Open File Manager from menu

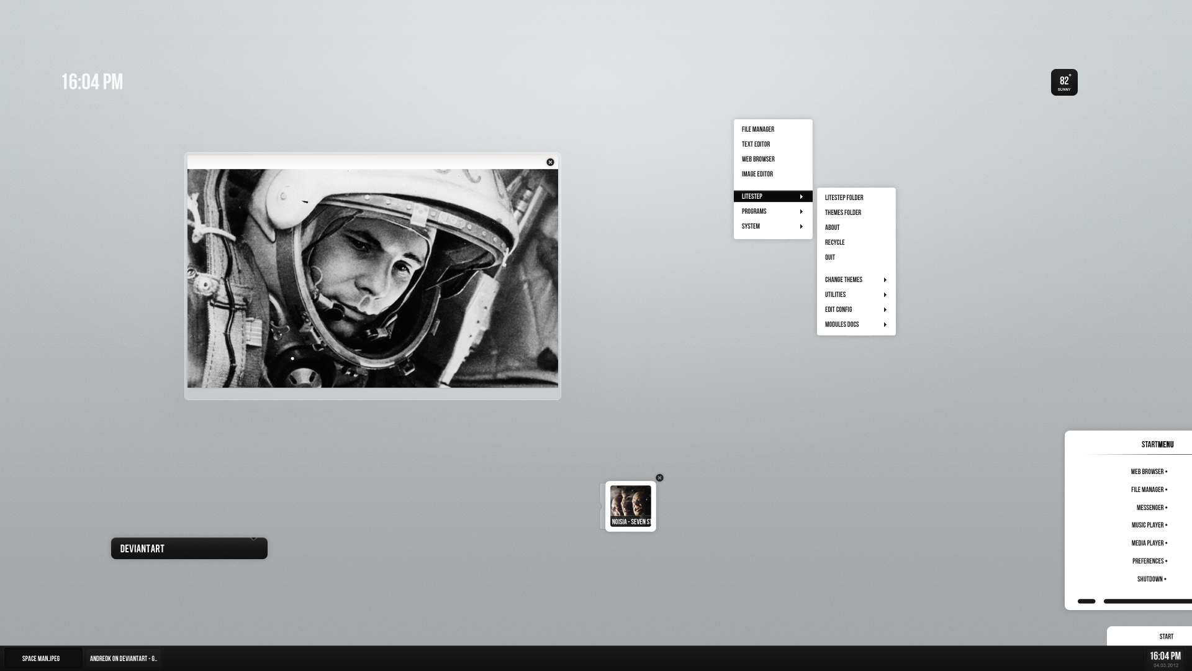[758, 129]
